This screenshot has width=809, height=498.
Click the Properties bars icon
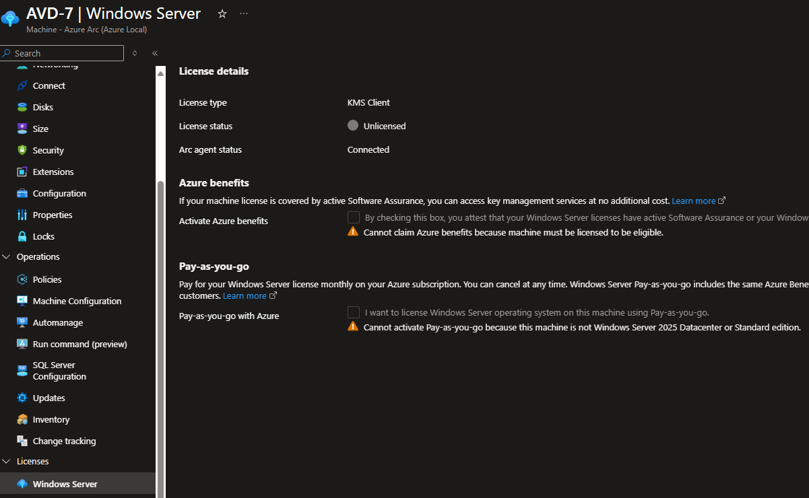[x=22, y=215]
